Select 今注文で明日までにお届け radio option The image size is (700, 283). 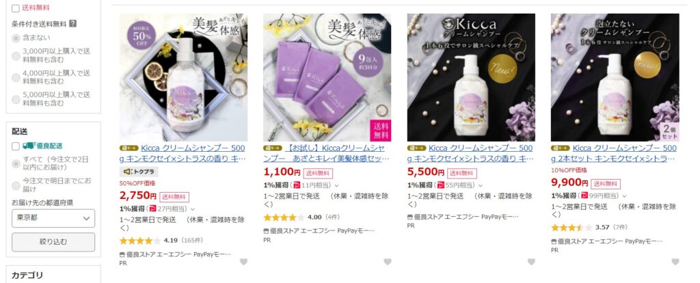(x=16, y=185)
